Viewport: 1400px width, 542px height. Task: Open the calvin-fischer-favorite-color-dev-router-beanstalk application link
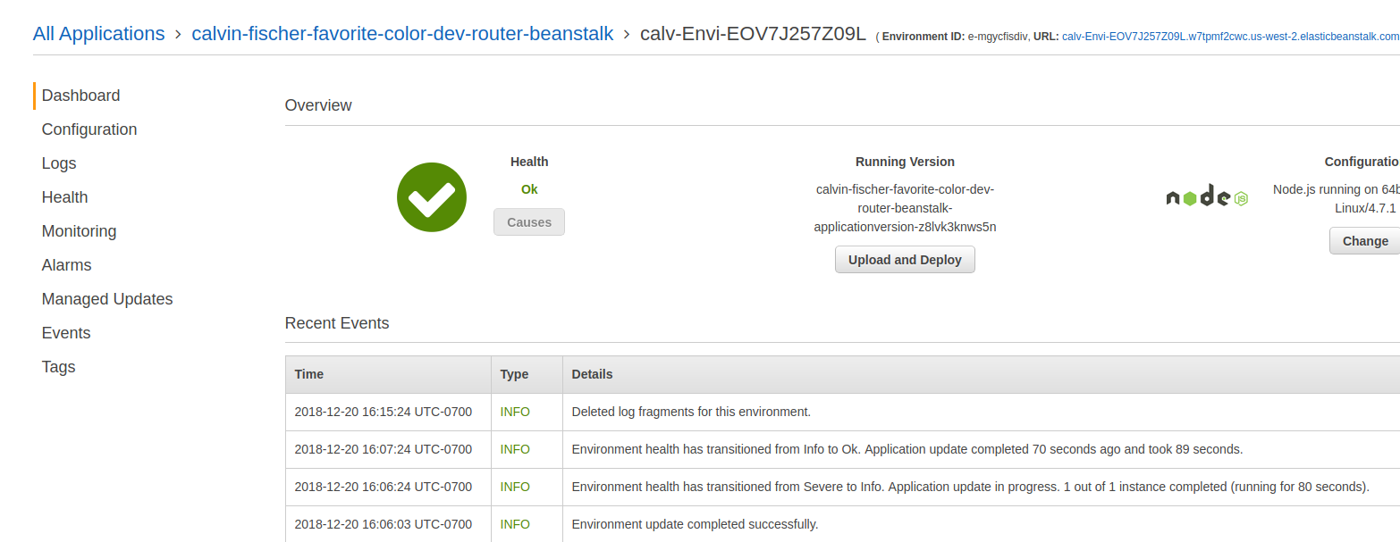[402, 34]
